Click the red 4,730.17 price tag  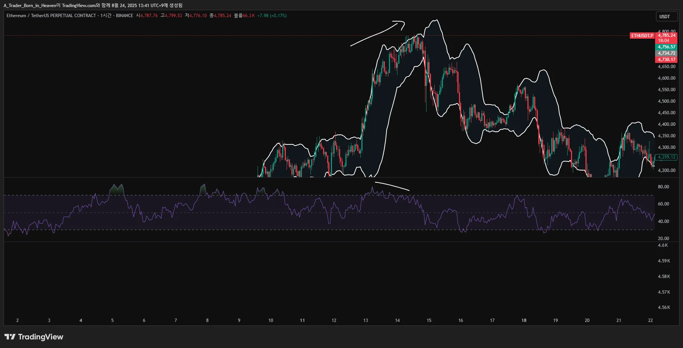click(x=666, y=60)
